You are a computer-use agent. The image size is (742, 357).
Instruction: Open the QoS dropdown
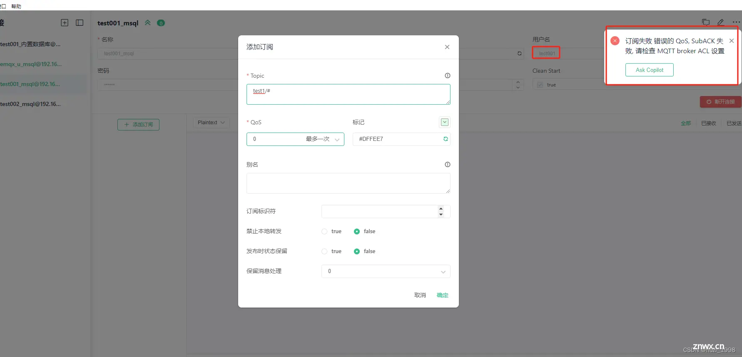[295, 139]
